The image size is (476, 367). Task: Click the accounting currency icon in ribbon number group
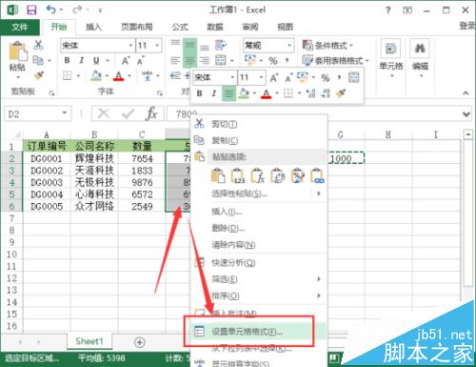point(250,60)
